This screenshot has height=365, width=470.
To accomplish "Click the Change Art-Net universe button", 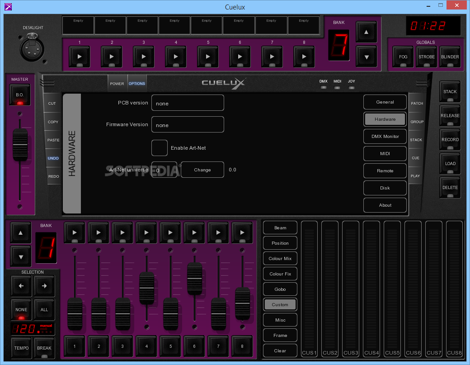I will point(202,170).
